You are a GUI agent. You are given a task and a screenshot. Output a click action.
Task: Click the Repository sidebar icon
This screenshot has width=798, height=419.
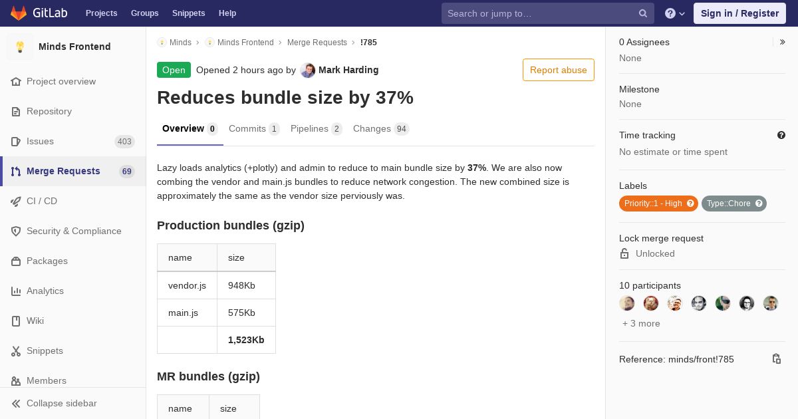(16, 111)
